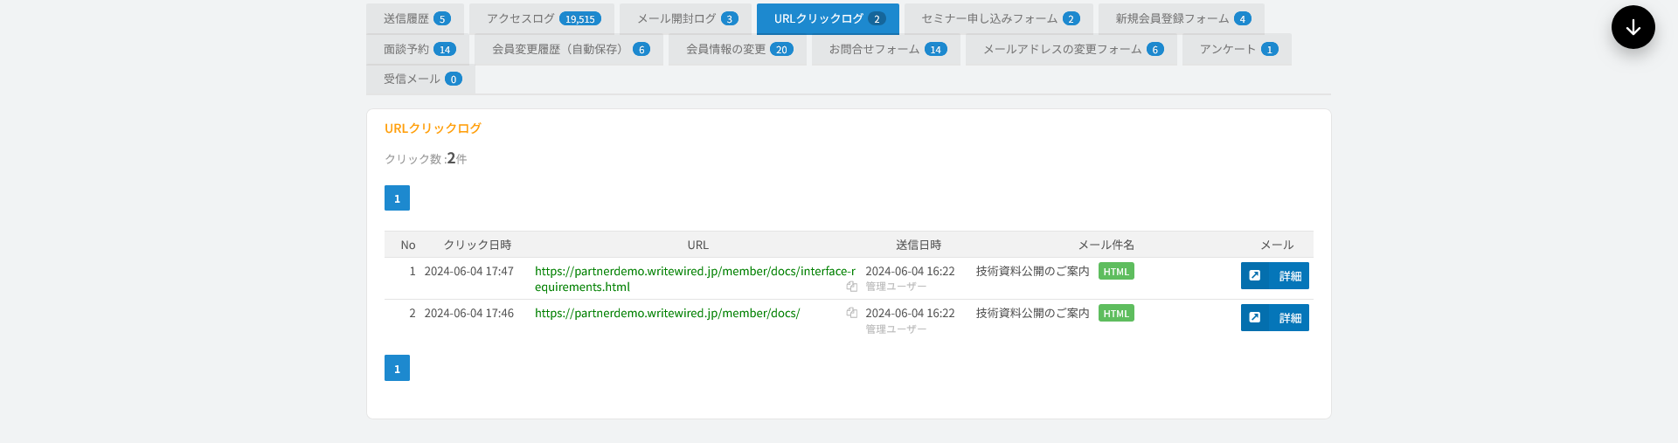Open the partnerdemo /member/docs/ link

coord(667,313)
